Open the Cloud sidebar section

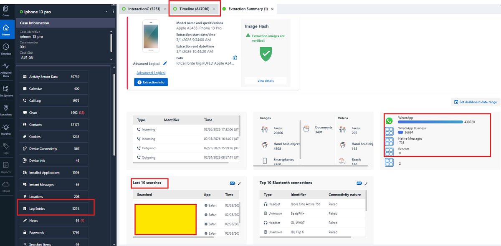click(x=6, y=186)
